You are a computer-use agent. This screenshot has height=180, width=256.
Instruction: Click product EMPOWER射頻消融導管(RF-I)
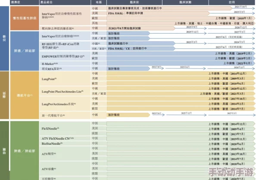click(63, 56)
